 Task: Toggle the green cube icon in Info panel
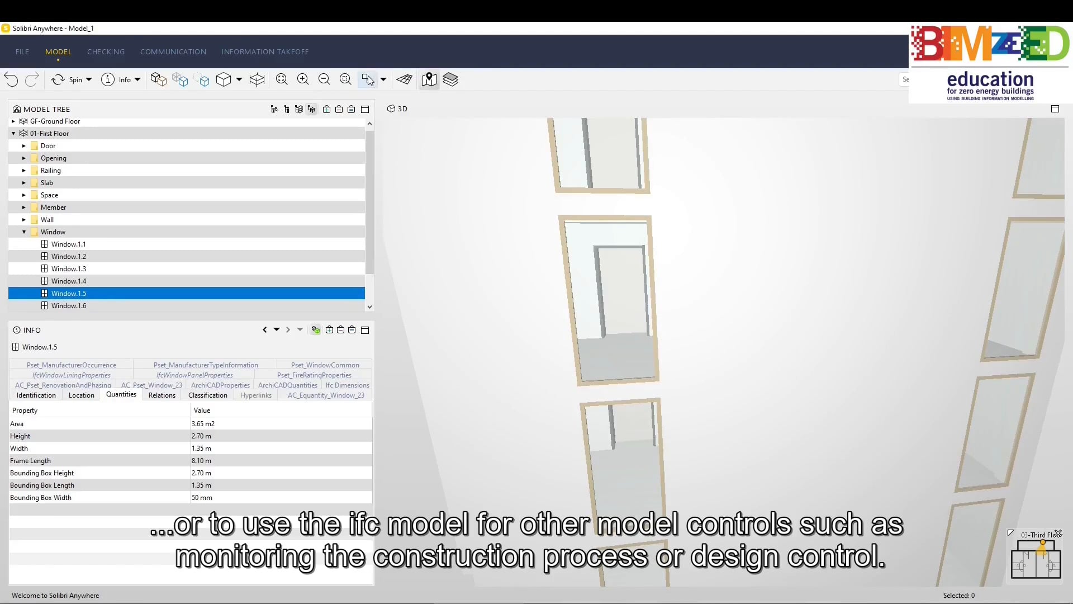coord(316,330)
